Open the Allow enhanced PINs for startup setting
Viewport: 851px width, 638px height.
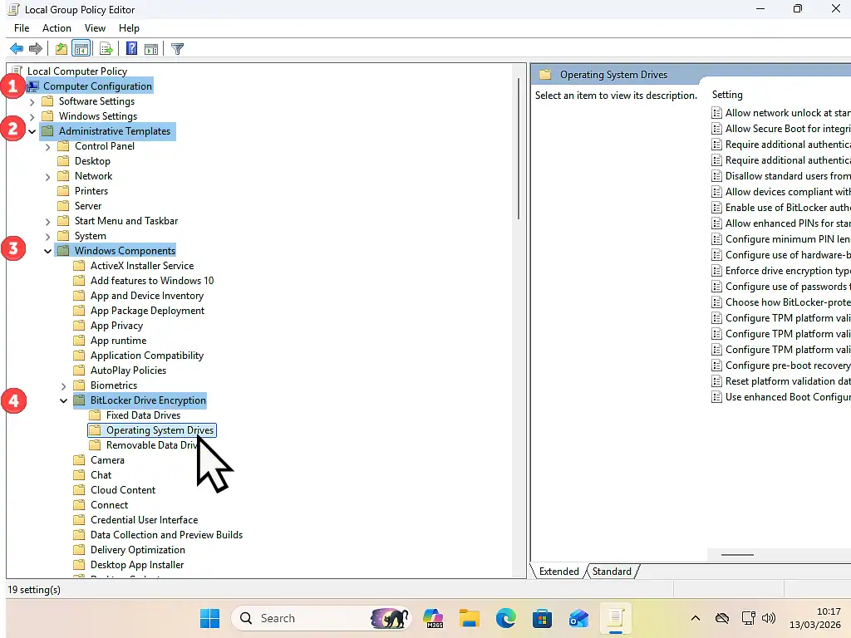pyautogui.click(x=786, y=223)
